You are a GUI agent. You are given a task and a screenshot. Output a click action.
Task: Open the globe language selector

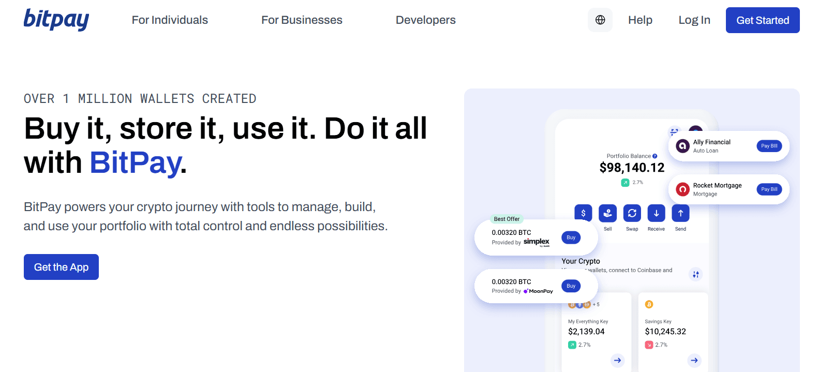pos(600,20)
